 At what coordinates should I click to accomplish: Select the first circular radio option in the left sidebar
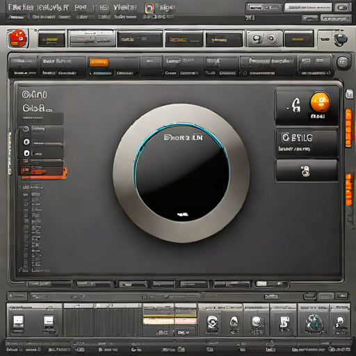(x=26, y=129)
